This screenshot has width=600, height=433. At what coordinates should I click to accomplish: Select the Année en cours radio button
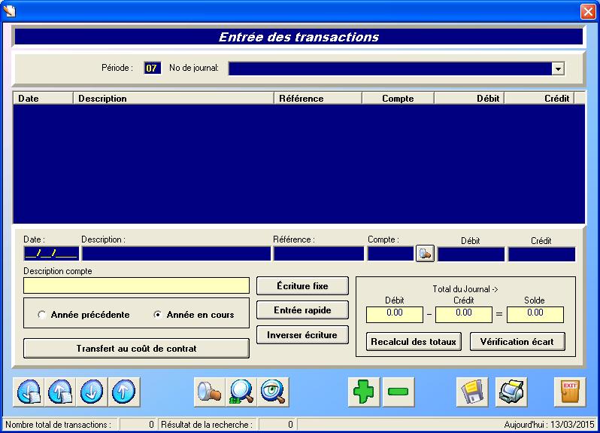coord(158,315)
